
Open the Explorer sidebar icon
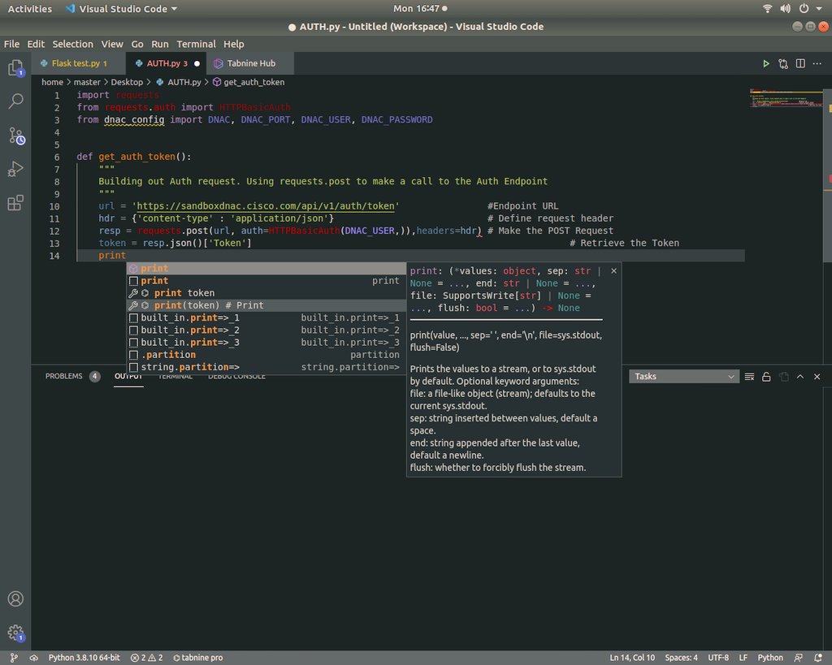pyautogui.click(x=15, y=69)
